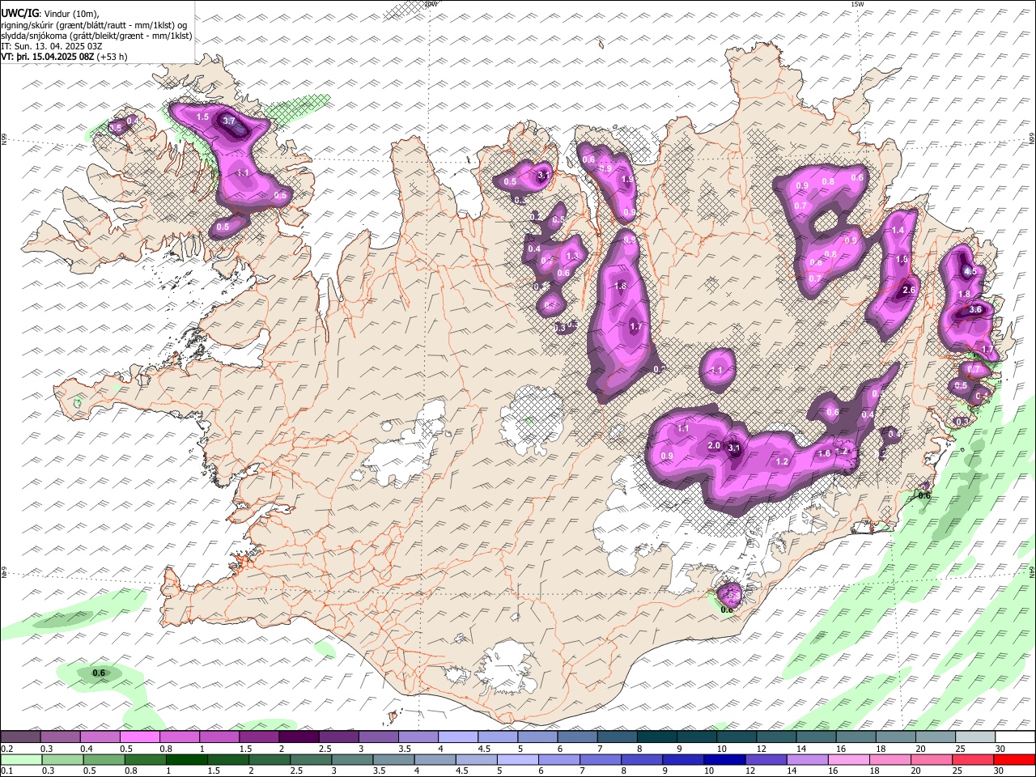Select the pale gray upper swatch labeled 25
The image size is (1036, 777).
(974, 737)
